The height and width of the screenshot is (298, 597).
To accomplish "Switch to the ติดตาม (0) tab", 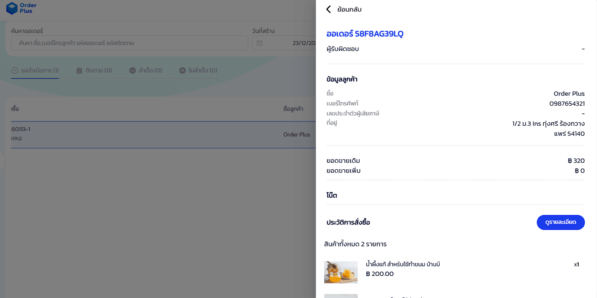I will point(94,70).
